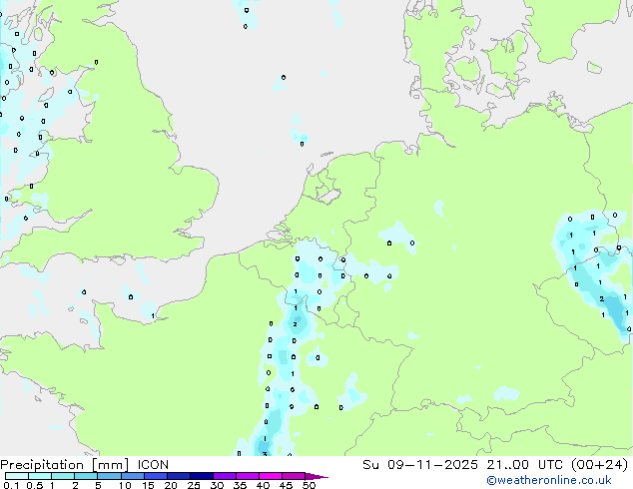Click the 0.1–0.5 mm legend color swatch

coord(17,476)
